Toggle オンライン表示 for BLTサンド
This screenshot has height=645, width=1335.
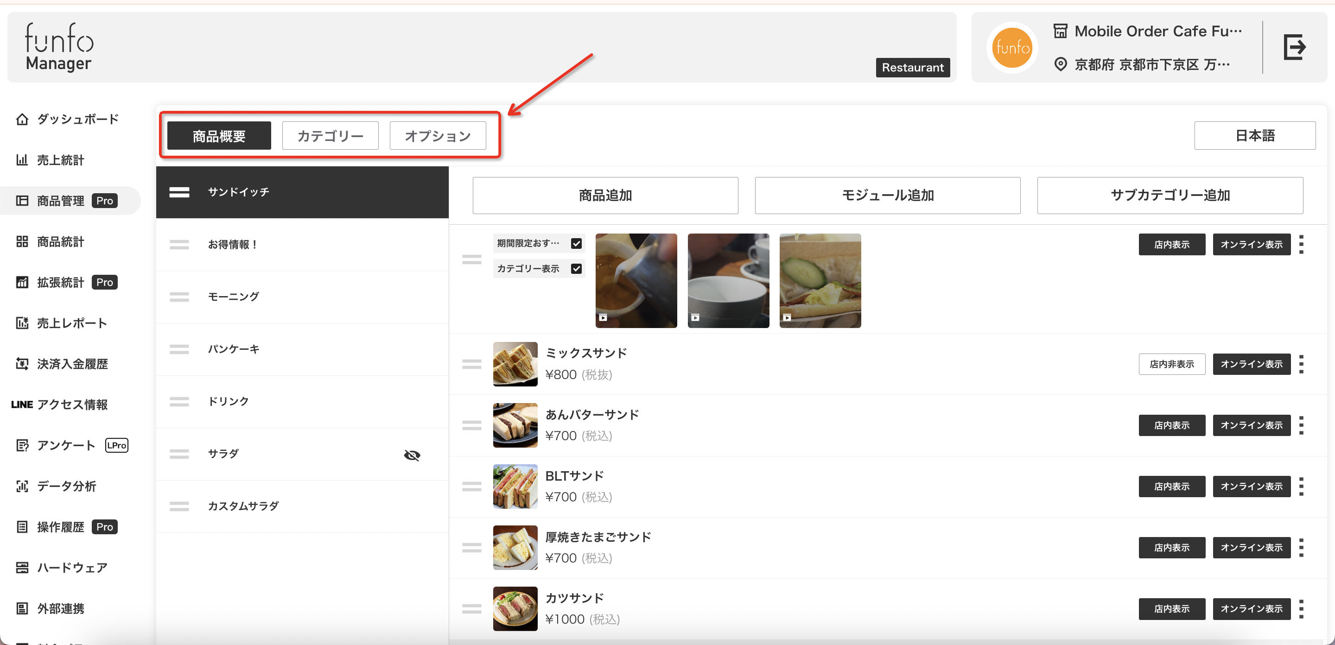(1252, 487)
